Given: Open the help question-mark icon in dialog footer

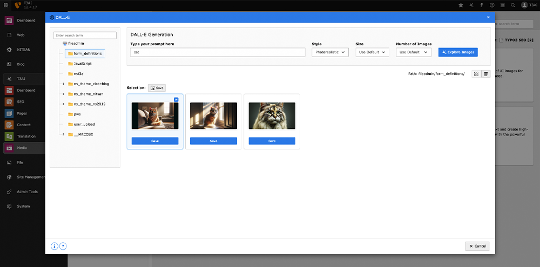Looking at the screenshot, I should (x=63, y=246).
